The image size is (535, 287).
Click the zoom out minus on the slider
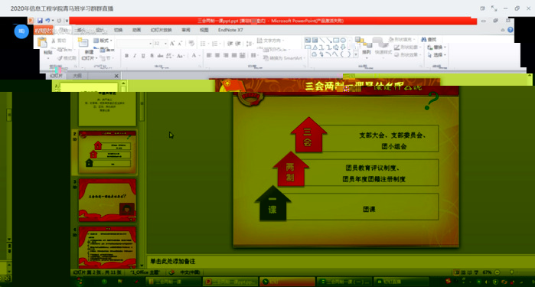click(497, 272)
